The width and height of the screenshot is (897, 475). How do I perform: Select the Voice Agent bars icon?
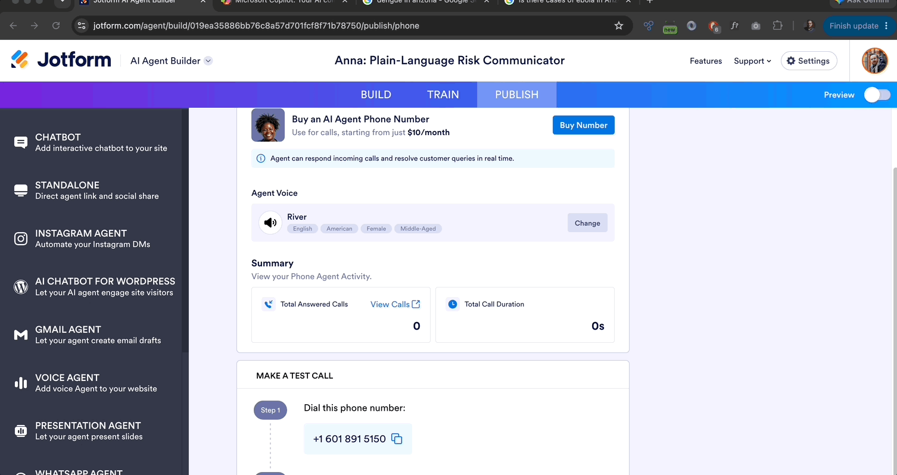tap(21, 383)
